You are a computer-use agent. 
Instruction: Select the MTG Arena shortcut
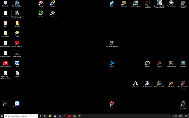[x=136, y=84]
